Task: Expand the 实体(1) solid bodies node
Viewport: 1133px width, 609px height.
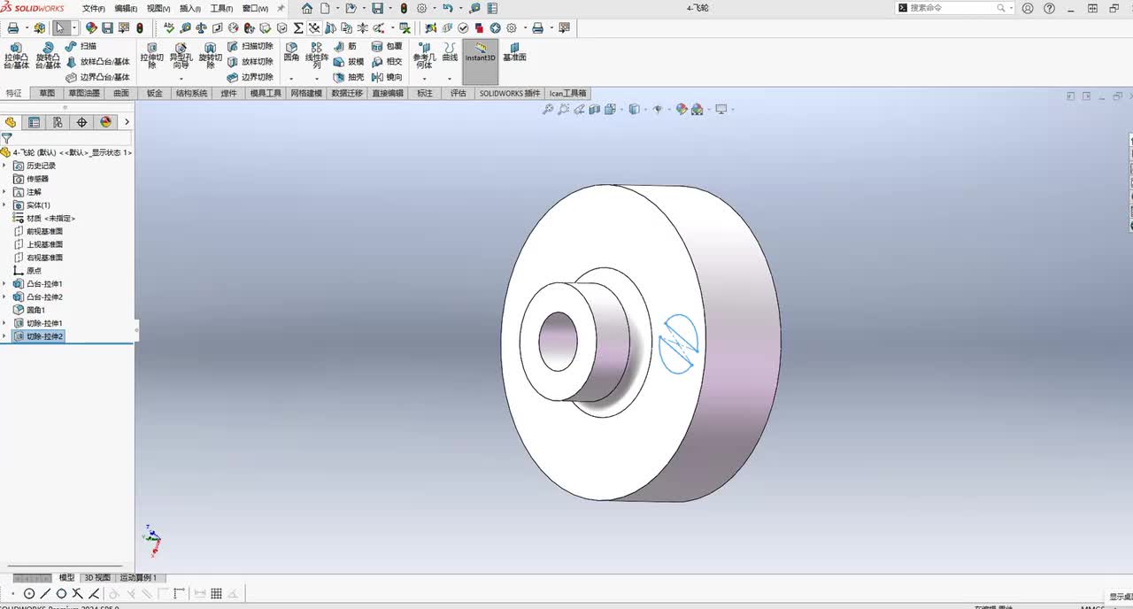Action: coord(4,205)
